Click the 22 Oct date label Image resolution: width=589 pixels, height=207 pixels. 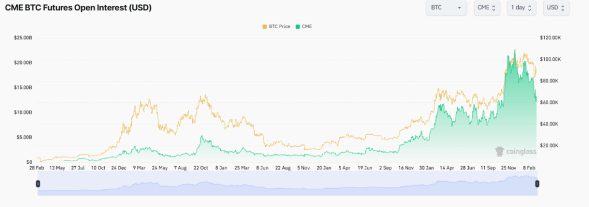[x=201, y=168]
